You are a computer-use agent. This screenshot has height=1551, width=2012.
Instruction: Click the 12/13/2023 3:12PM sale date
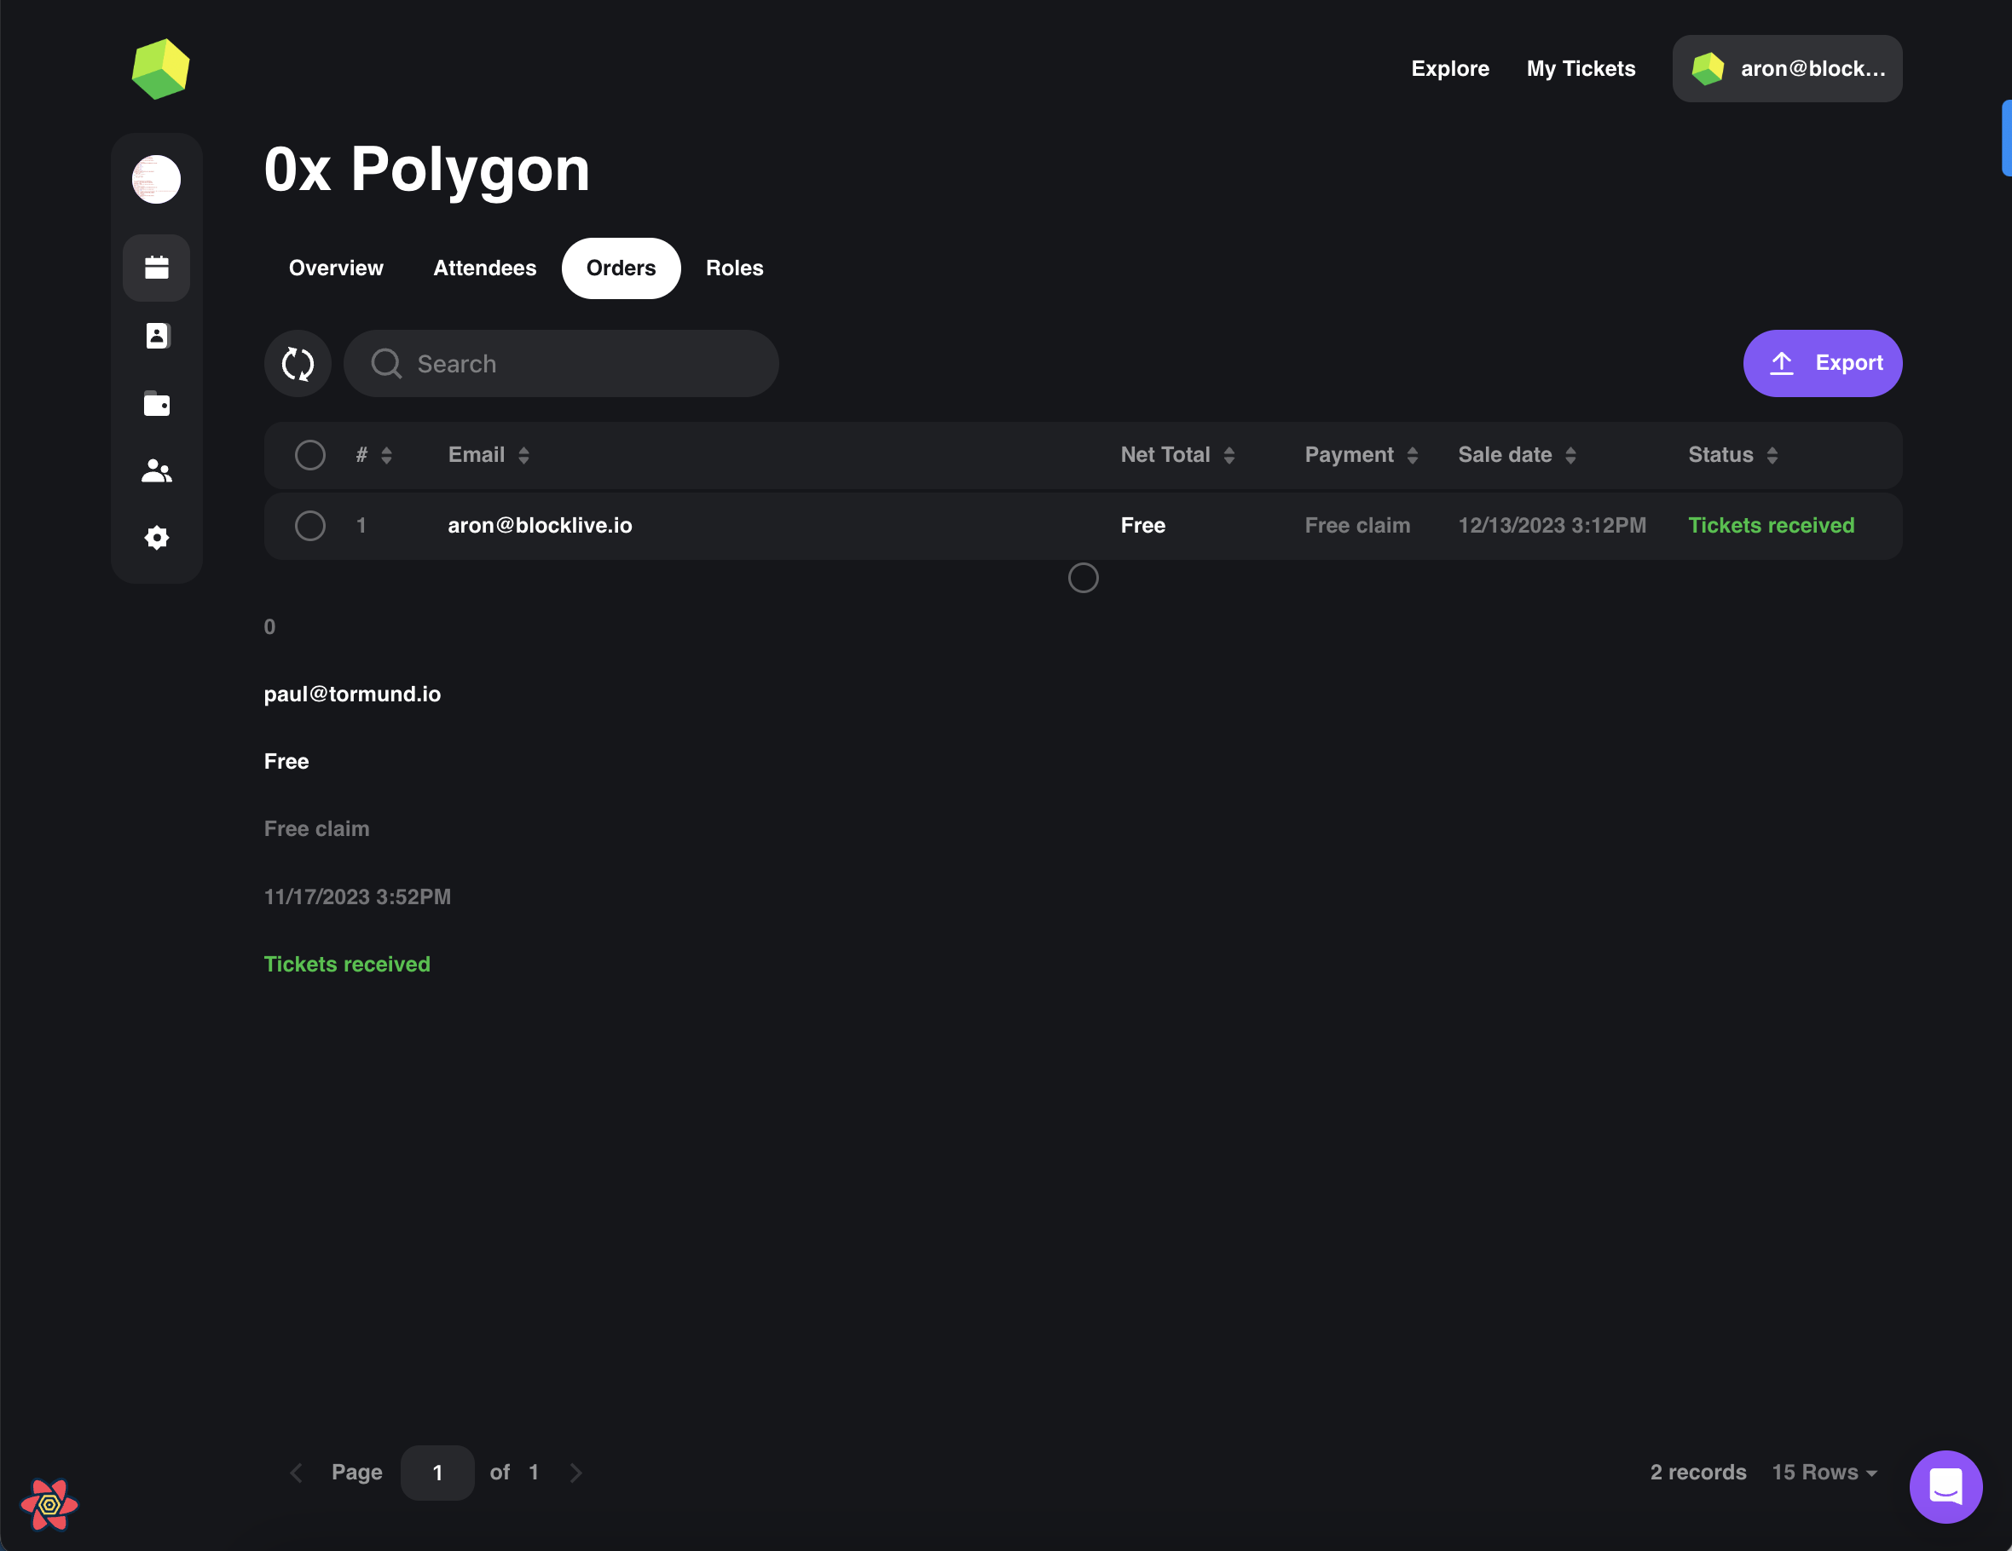pyautogui.click(x=1552, y=526)
